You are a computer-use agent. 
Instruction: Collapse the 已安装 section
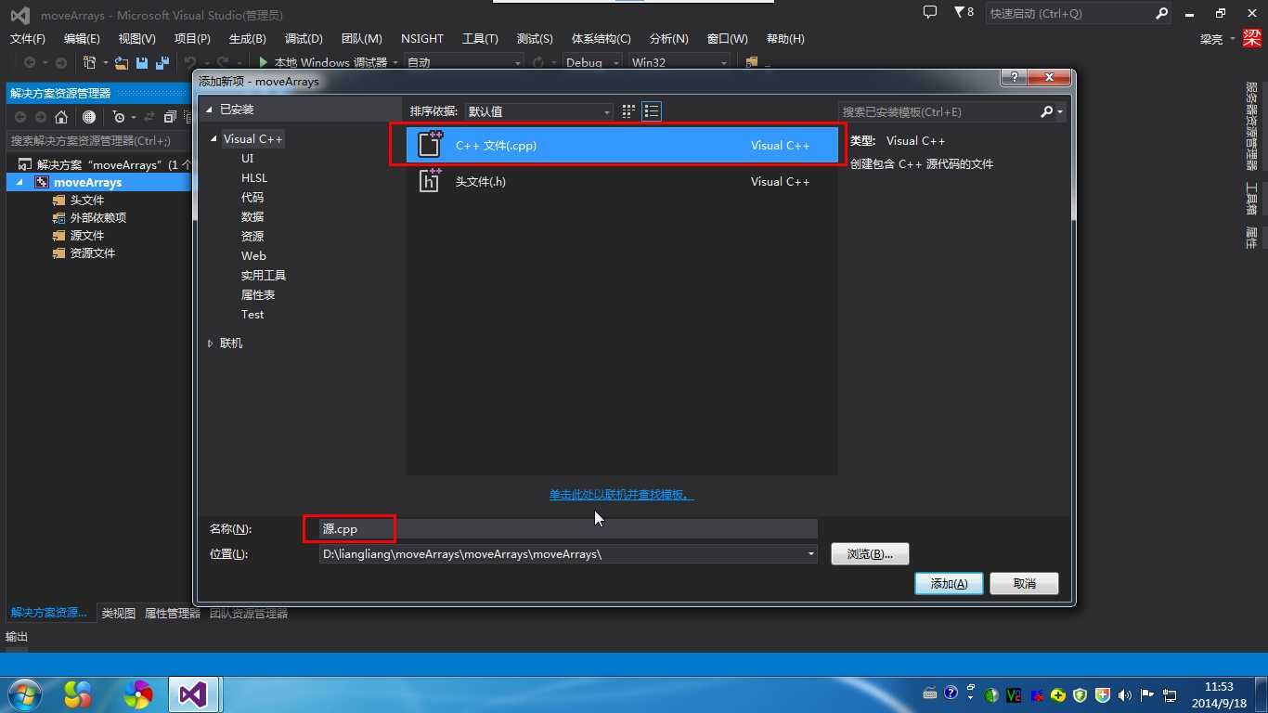[210, 110]
